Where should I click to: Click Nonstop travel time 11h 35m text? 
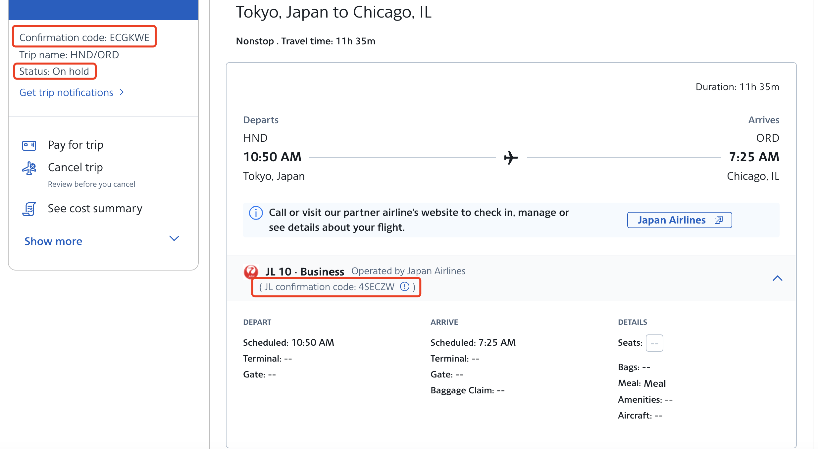(305, 41)
